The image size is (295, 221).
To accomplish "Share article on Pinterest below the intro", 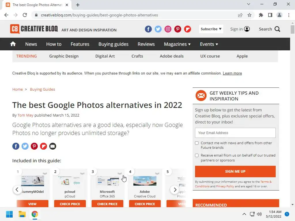I will [x=34, y=146].
